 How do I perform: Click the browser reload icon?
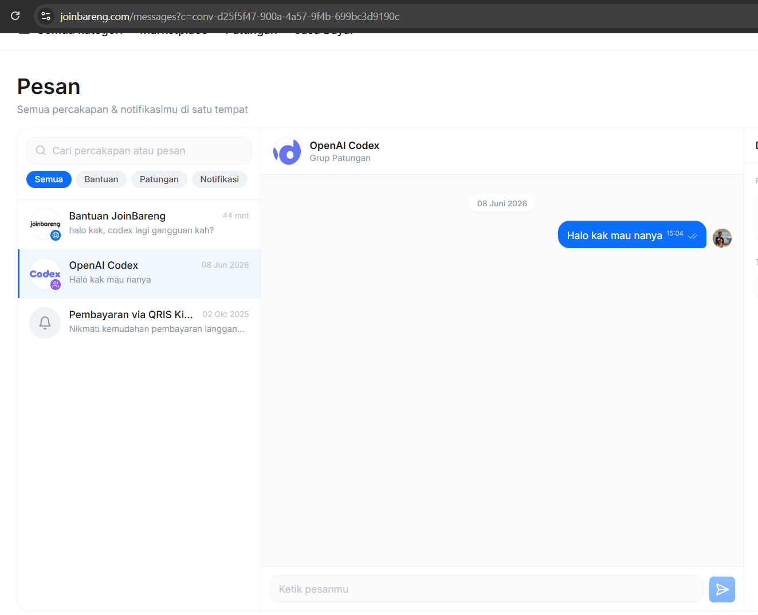(15, 16)
